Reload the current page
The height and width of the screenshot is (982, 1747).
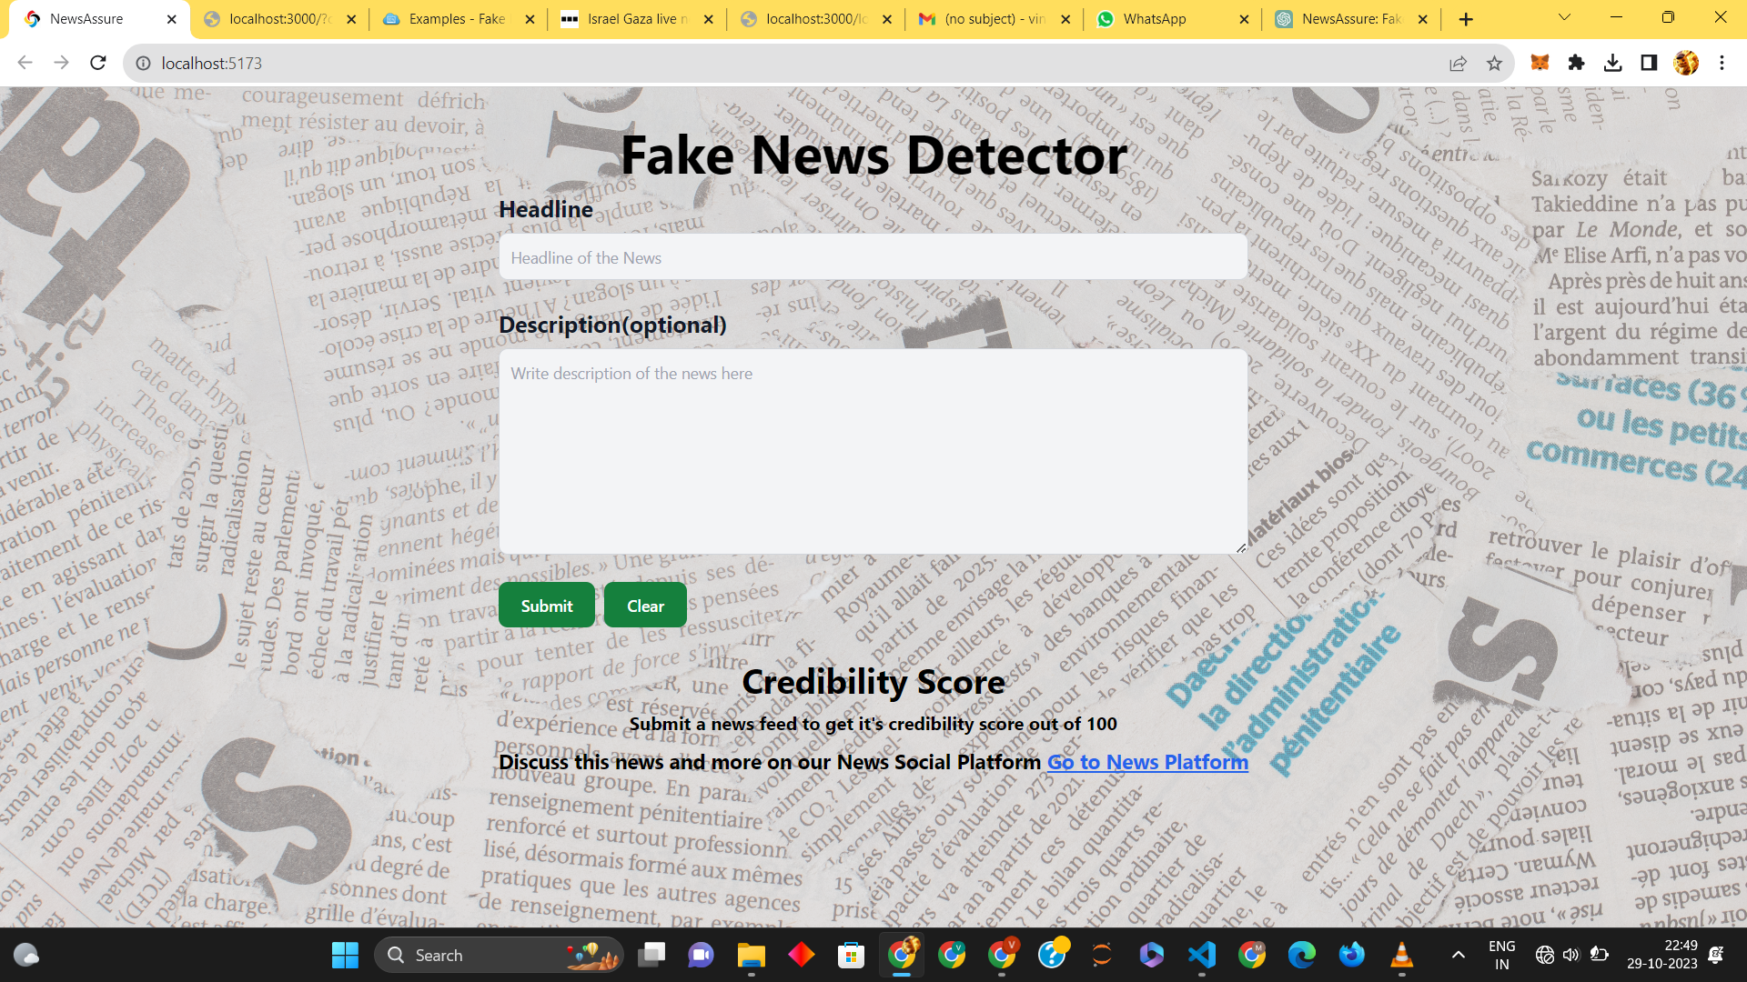click(98, 63)
